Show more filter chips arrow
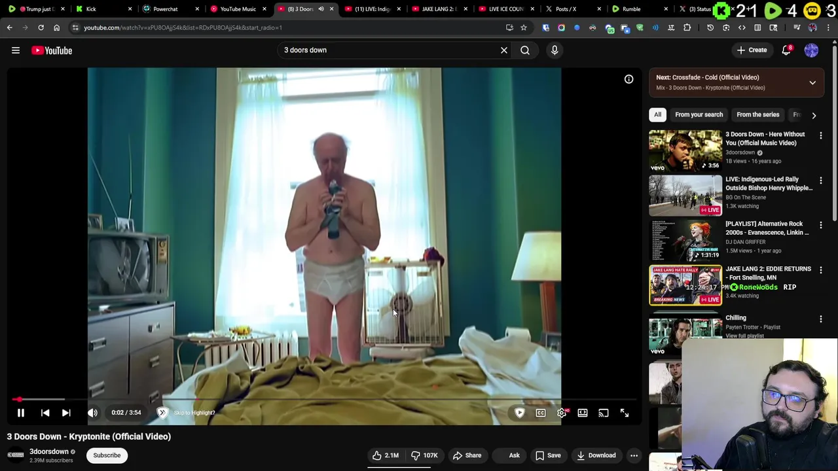The height and width of the screenshot is (471, 838). (x=814, y=115)
